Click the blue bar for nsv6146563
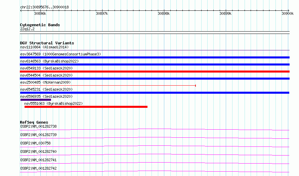 point(155,64)
